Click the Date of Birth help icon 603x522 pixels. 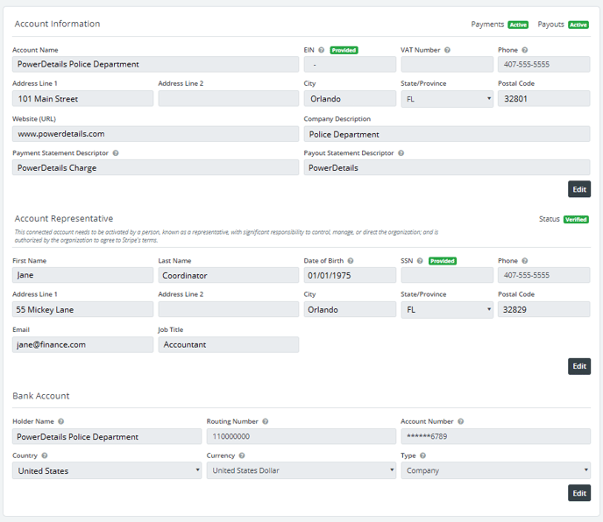351,261
